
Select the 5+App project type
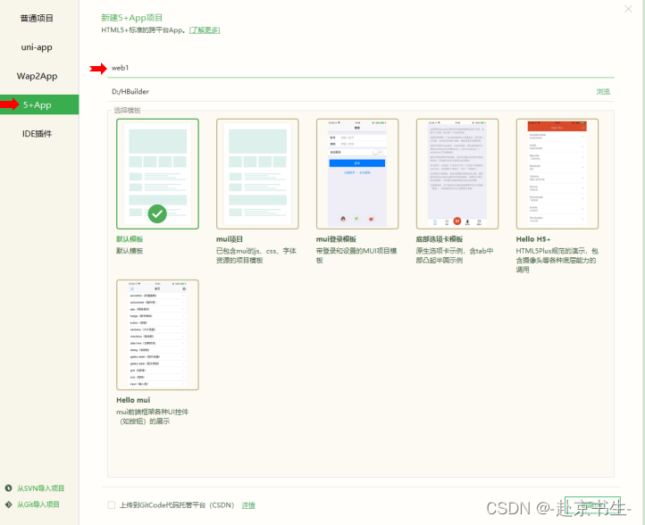[x=39, y=104]
